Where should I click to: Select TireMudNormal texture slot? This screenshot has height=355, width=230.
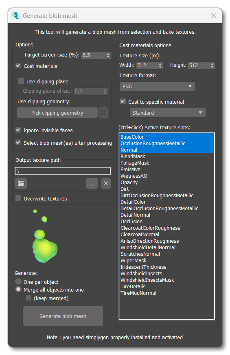tap(167, 293)
